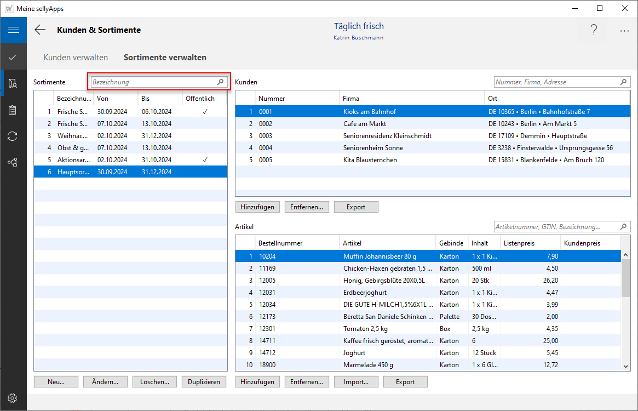Image resolution: width=638 pixels, height=411 pixels.
Task: Click the Artikel list vertical scrollbar thumb
Action: [x=625, y=277]
